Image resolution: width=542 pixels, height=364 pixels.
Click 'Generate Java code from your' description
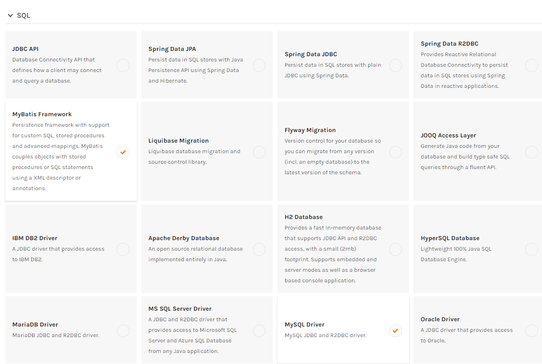(x=460, y=146)
